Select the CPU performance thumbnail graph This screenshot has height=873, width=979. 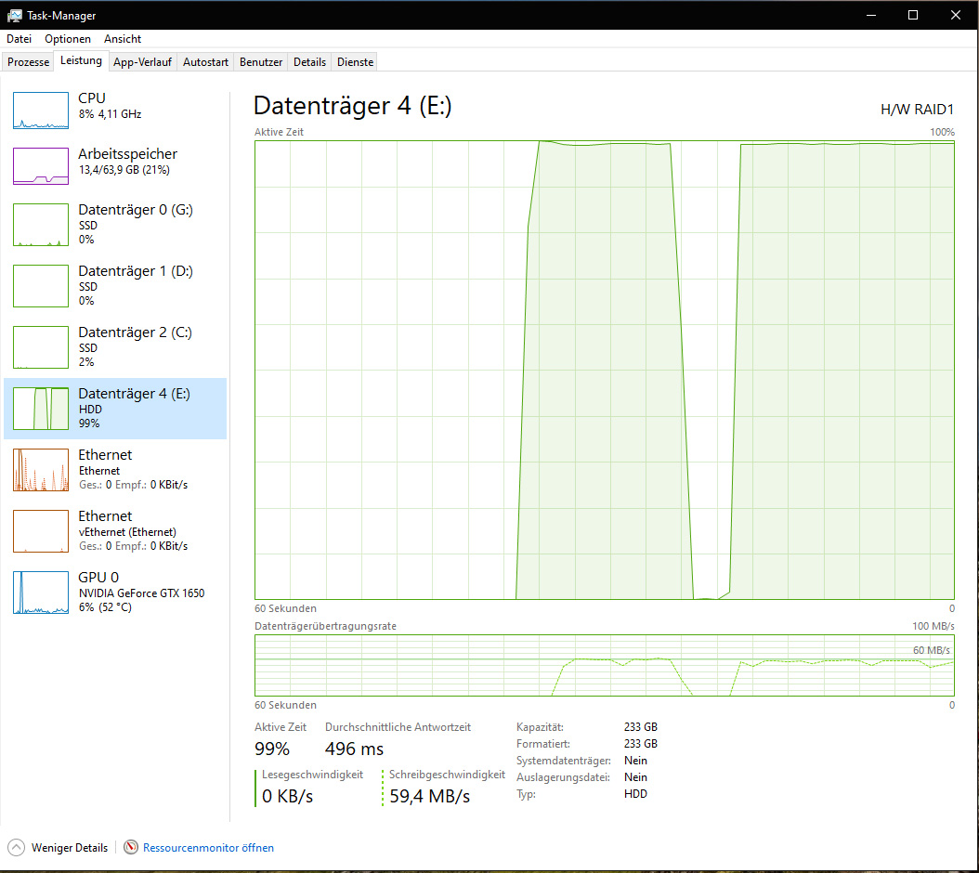pos(41,111)
